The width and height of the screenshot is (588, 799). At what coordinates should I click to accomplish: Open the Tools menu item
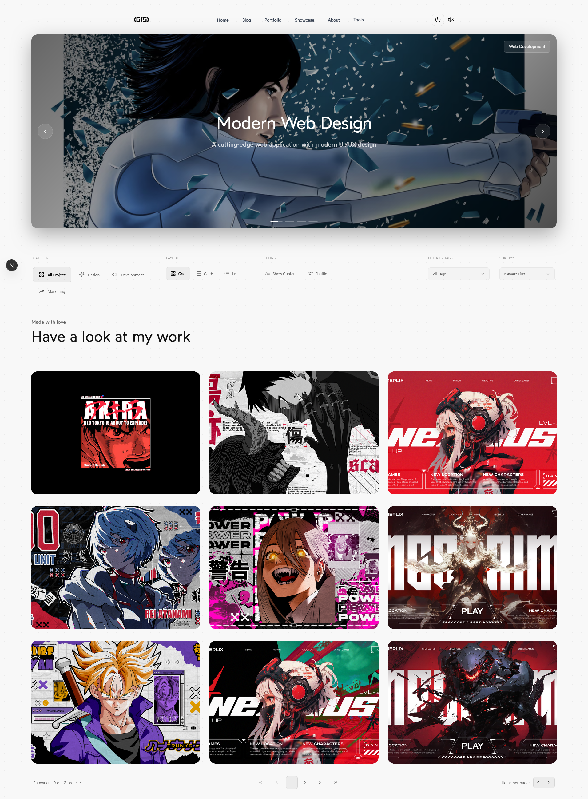point(358,20)
